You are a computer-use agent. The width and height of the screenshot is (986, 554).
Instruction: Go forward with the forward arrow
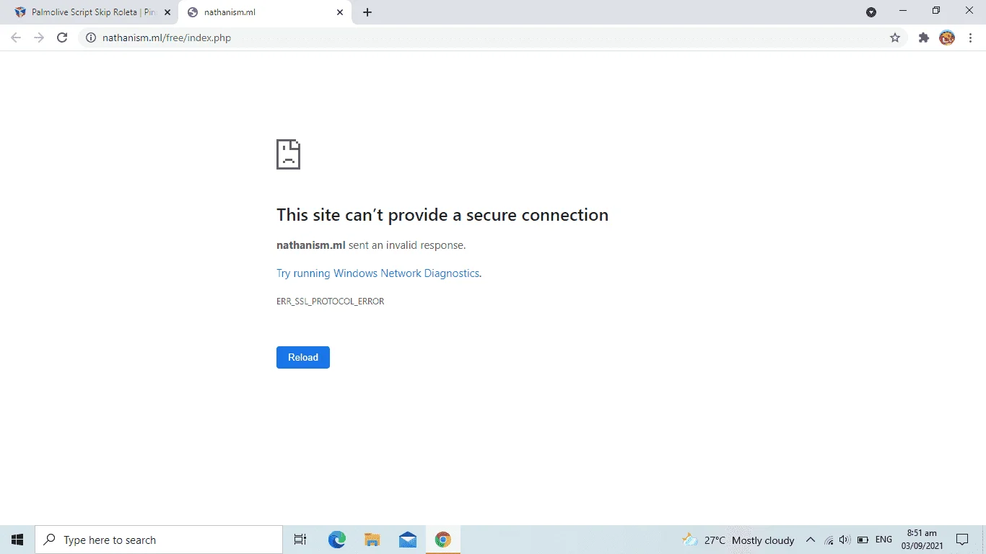pyautogui.click(x=39, y=38)
